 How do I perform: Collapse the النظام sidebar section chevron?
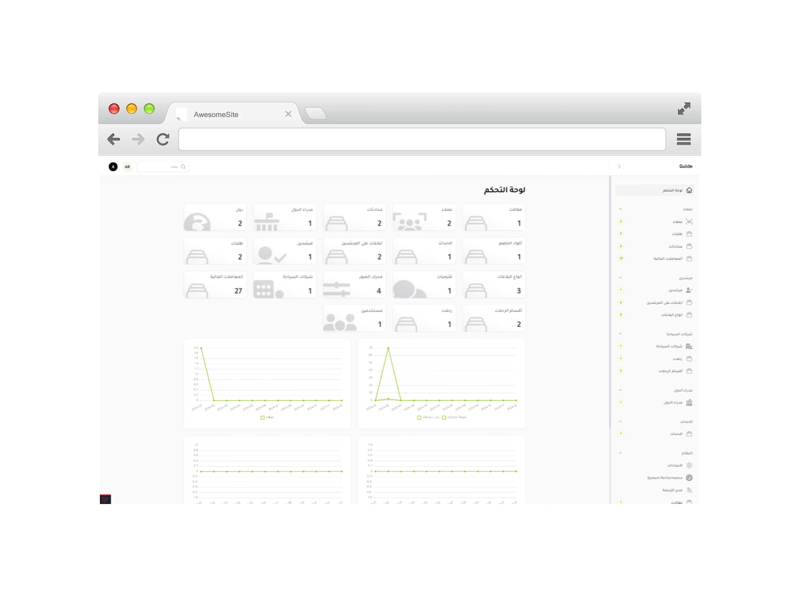pyautogui.click(x=620, y=453)
